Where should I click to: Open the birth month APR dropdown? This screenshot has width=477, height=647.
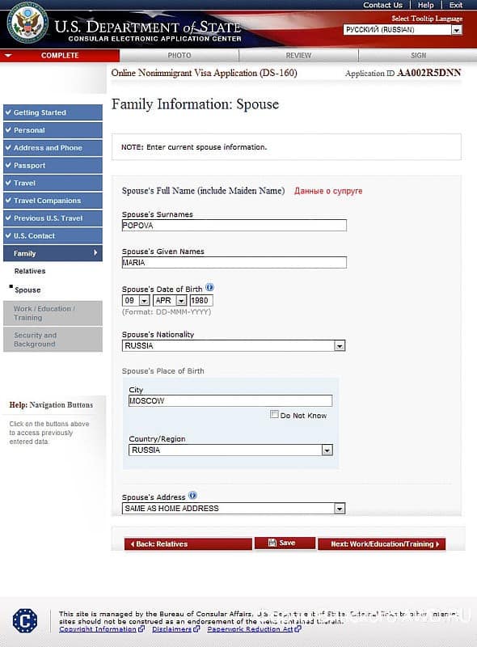182,301
